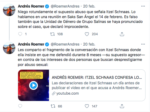Click Andrés Roemer's avatar on second tweet

pos(9,48)
